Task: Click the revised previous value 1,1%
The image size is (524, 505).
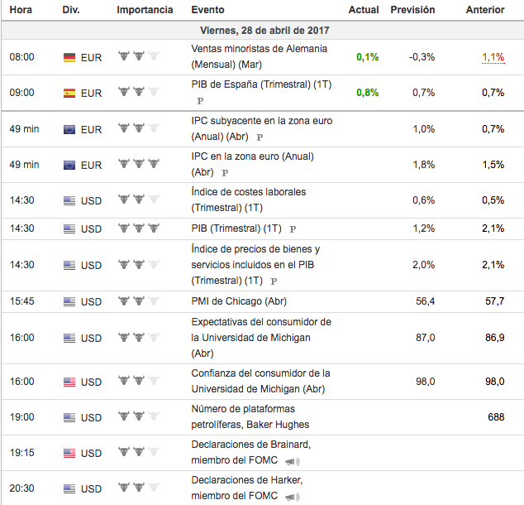Action: pos(493,57)
